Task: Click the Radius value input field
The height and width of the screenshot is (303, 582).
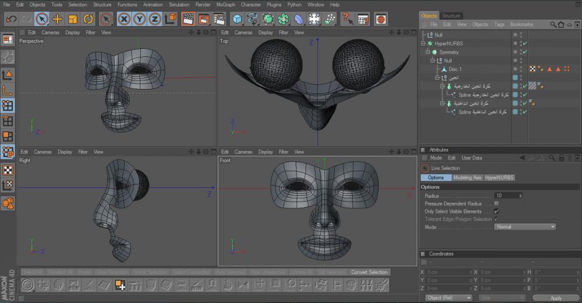Action: click(506, 195)
